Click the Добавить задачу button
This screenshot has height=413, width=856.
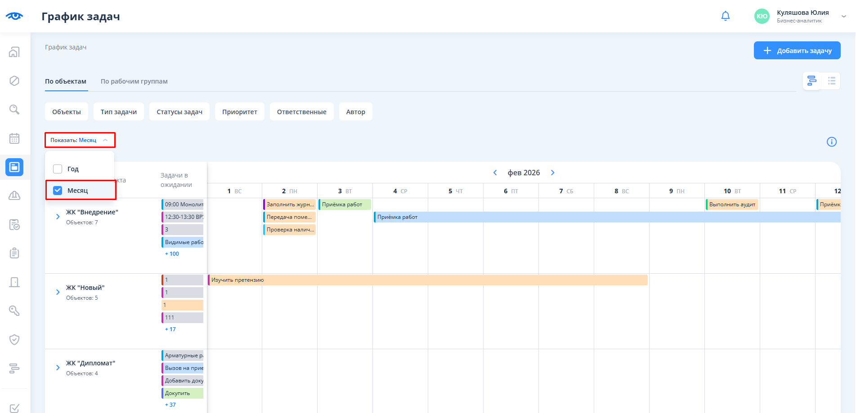(797, 51)
